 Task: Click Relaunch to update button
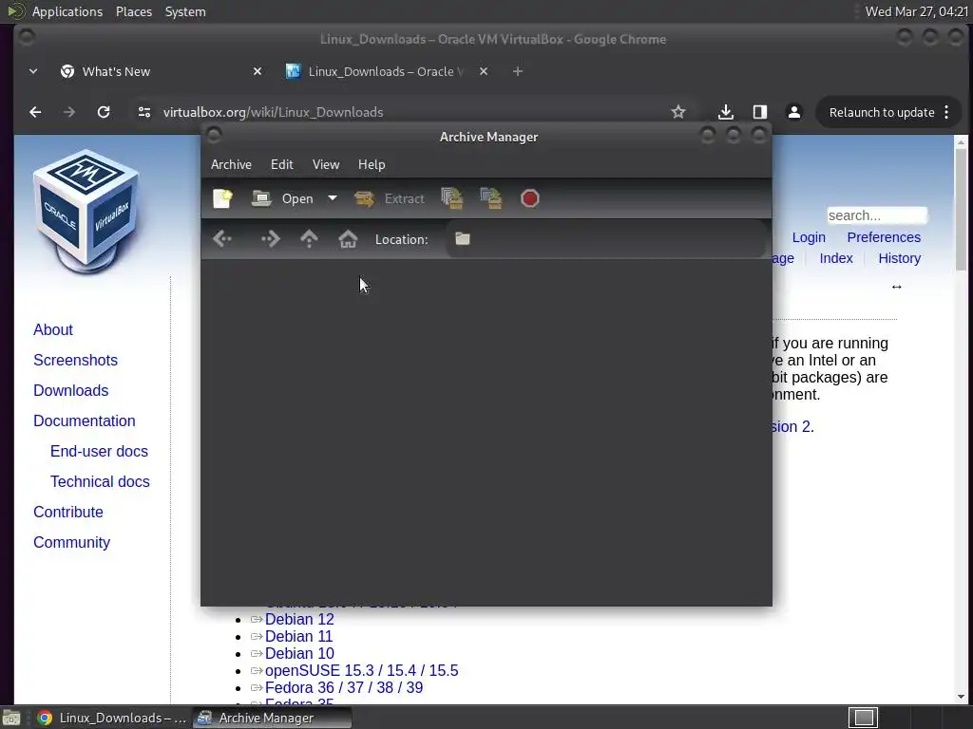click(882, 112)
